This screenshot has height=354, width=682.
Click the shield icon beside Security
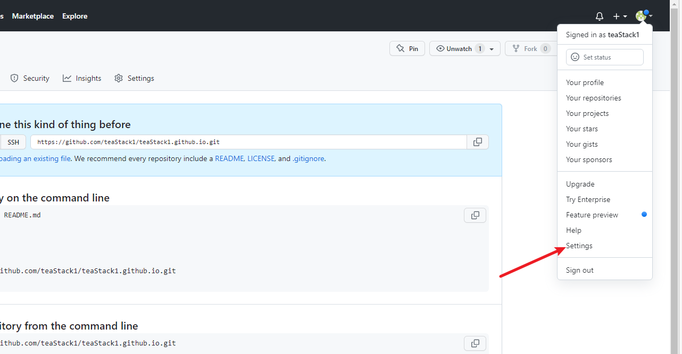coord(14,78)
